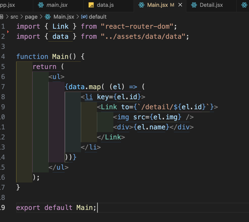Click the opening Link tag with to attribute
Image resolution: width=249 pixels, height=222 pixels.
click(157, 107)
